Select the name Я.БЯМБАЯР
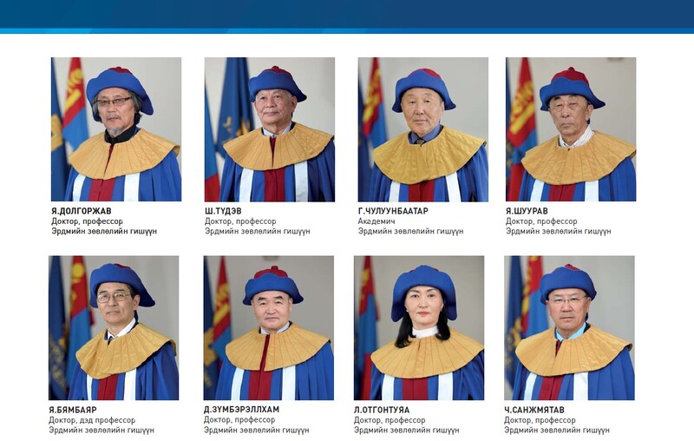This screenshot has height=441, width=694. point(73,410)
